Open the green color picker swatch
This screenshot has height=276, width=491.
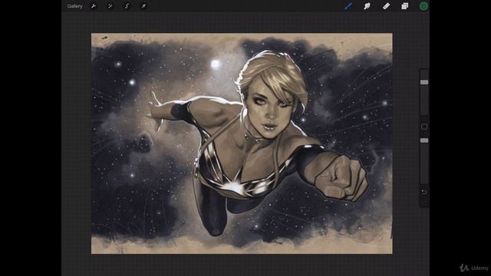(x=423, y=6)
